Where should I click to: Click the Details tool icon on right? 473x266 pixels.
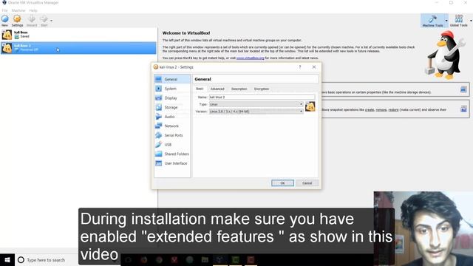pyautogui.click(x=463, y=89)
